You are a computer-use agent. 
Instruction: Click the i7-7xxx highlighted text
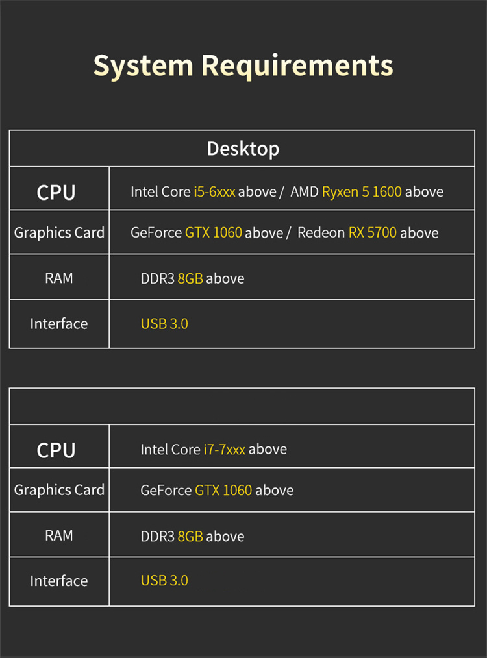(224, 450)
